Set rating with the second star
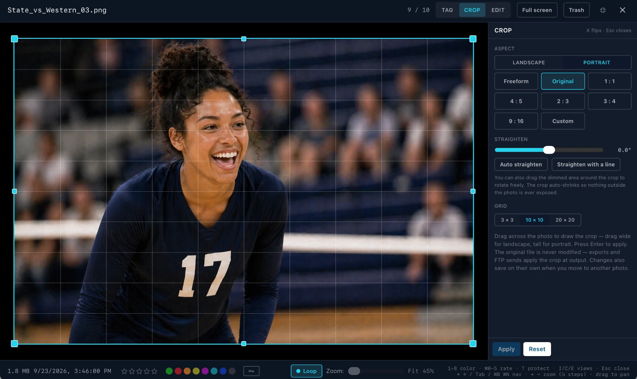Viewport: 637px width, 379px height. 132,371
